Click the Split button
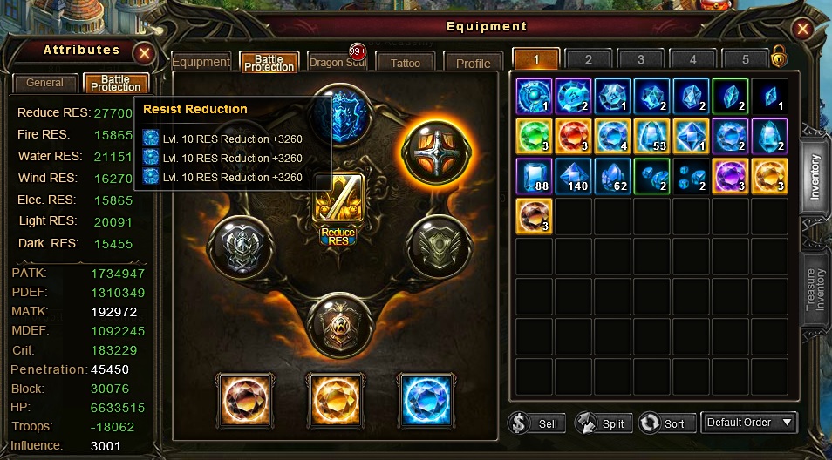The image size is (832, 460). point(604,423)
